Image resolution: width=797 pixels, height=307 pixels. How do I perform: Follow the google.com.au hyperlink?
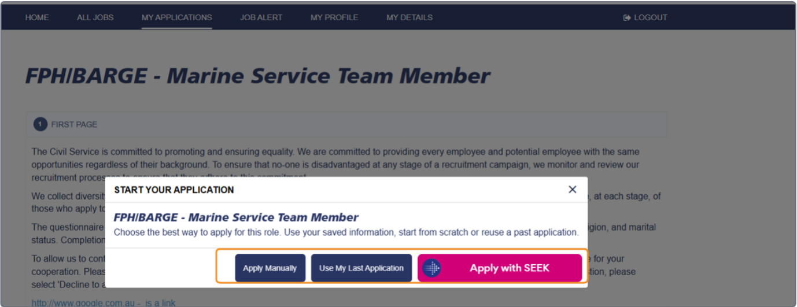(104, 303)
